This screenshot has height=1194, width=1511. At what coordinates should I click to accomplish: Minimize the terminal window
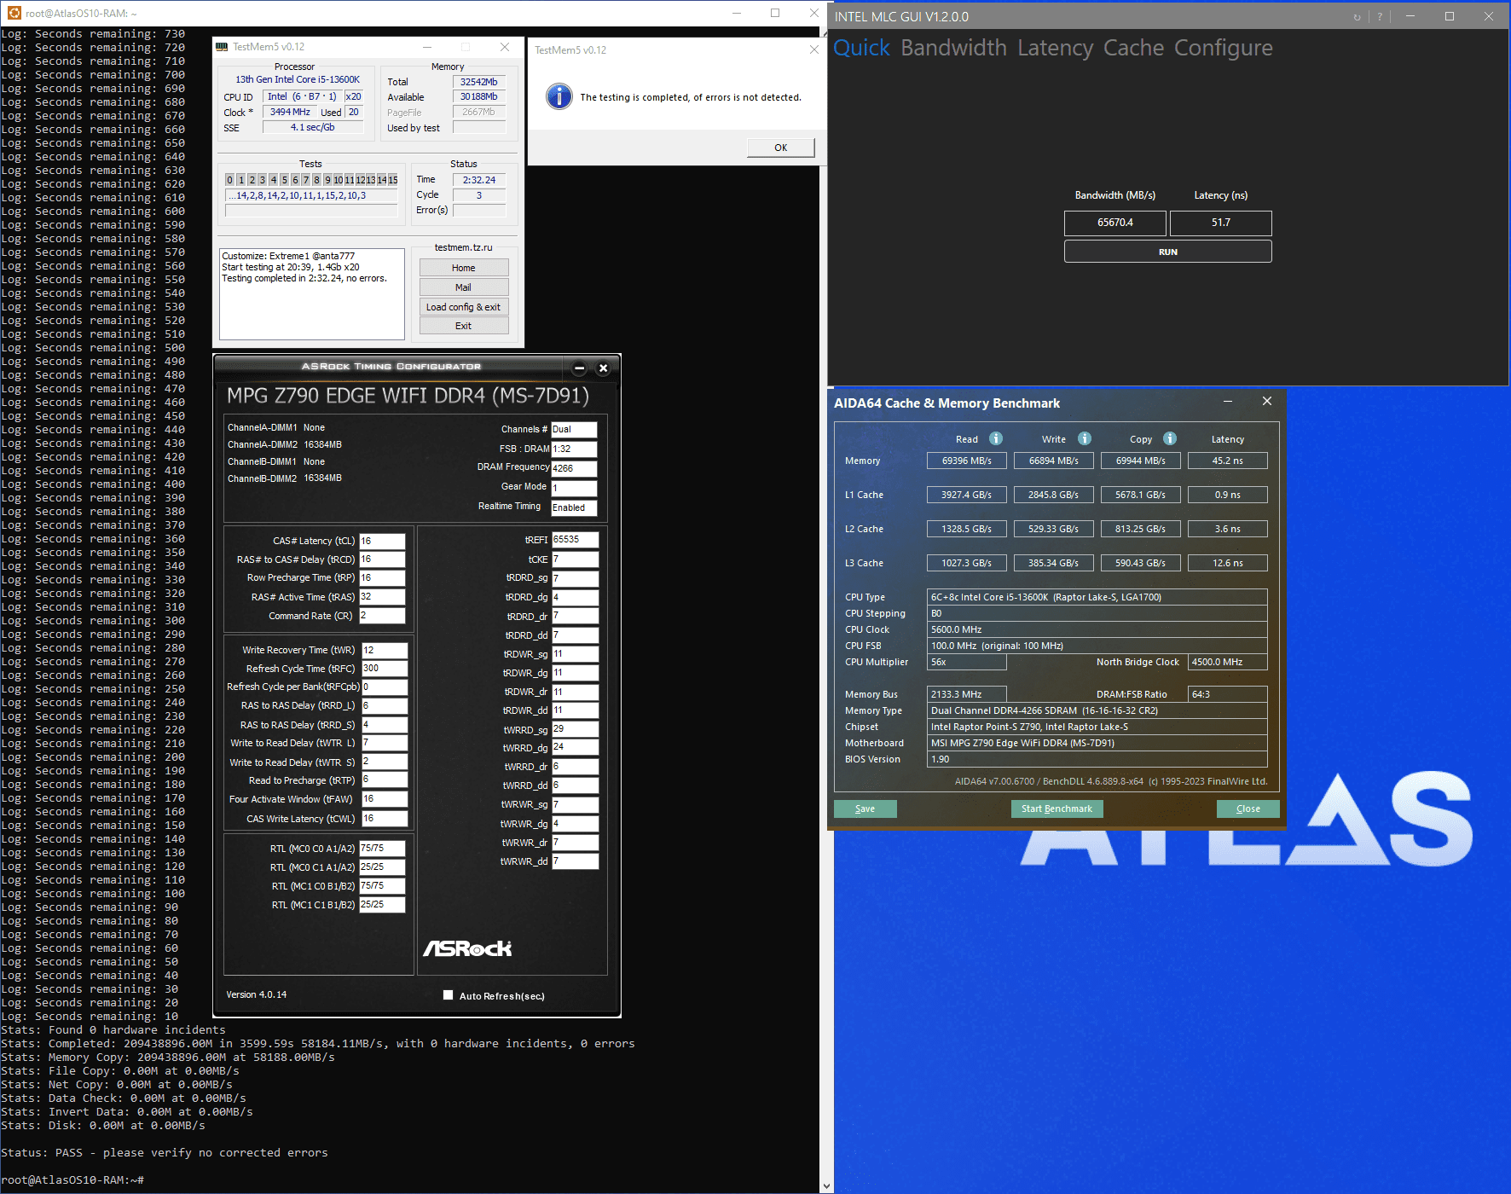click(x=736, y=13)
